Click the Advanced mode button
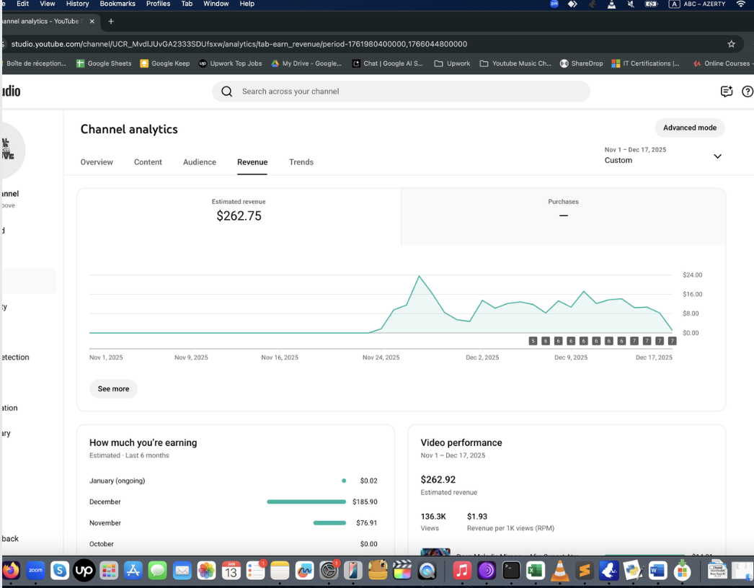Viewport: 754px width, 588px height. pos(690,128)
